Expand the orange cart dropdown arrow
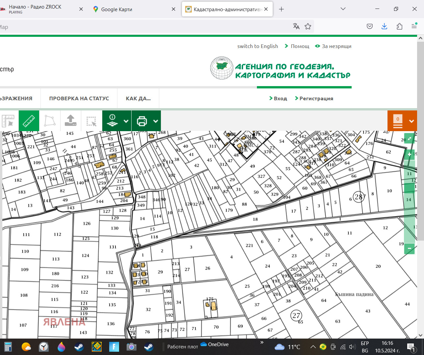This screenshot has height=355, width=424. (411, 121)
